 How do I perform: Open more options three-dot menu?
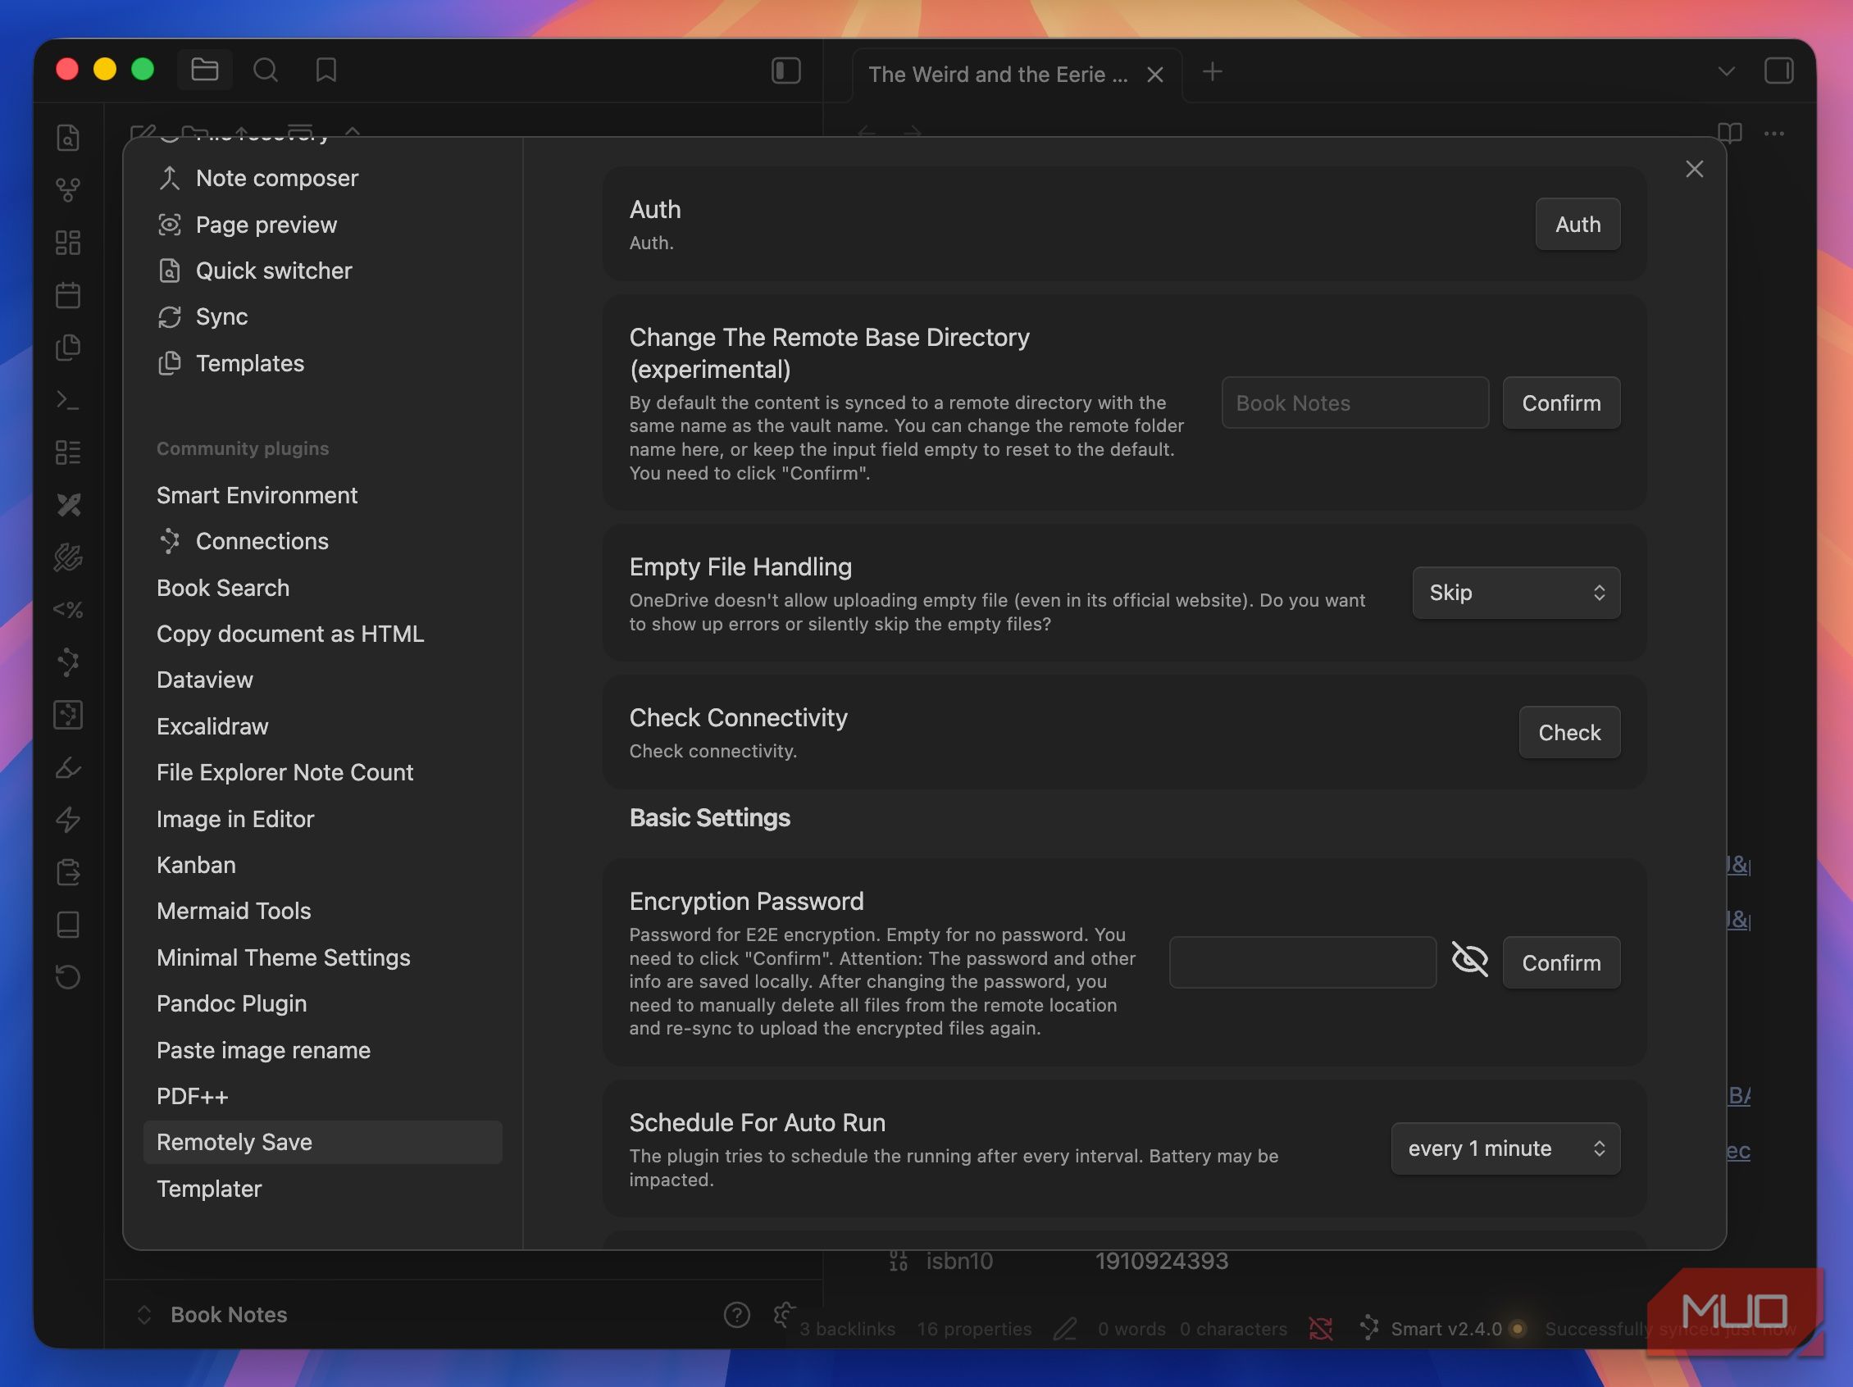(1773, 133)
